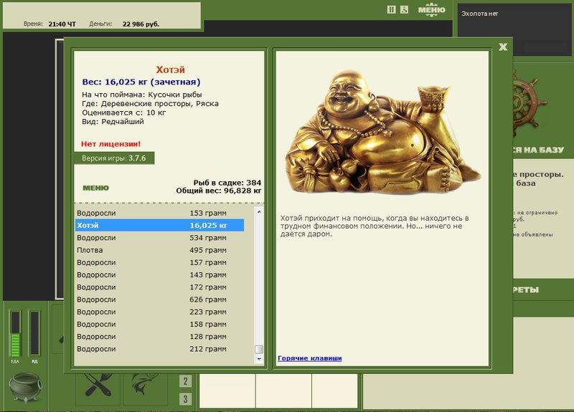Click the golden Hotei statue image
Image resolution: width=574 pixels, height=412 pixels.
pos(382,132)
